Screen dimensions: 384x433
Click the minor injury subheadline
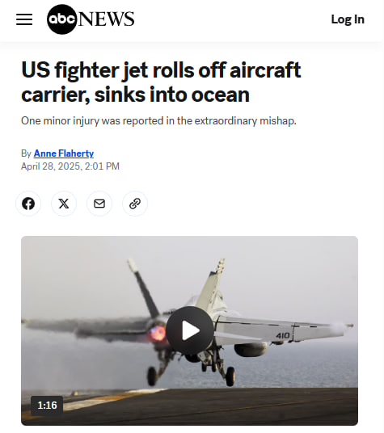(x=158, y=121)
